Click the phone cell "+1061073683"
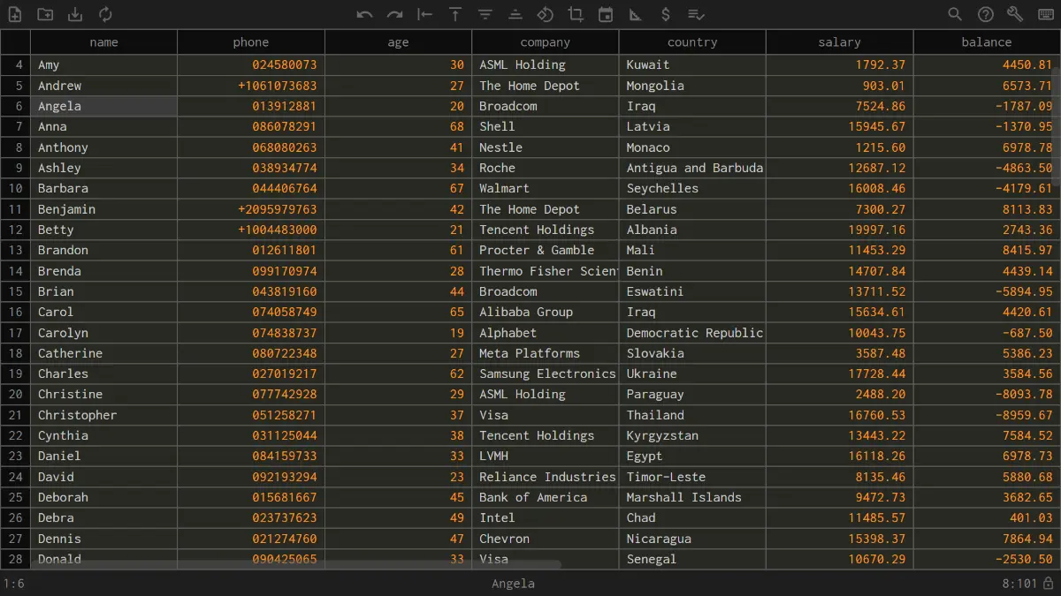The width and height of the screenshot is (1061, 596). click(251, 86)
